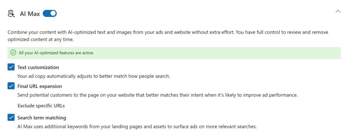Click the 'Combine your content with AI-optimized' intro line
The width and height of the screenshot is (348, 135).
tap(168, 32)
